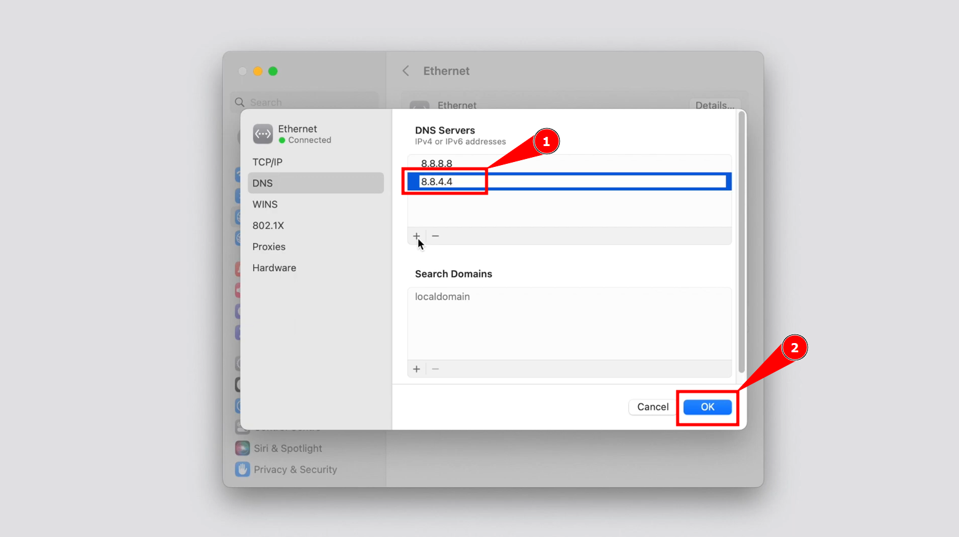Screen dimensions: 959x537
Task: Open the WINS settings pane
Action: 265,204
